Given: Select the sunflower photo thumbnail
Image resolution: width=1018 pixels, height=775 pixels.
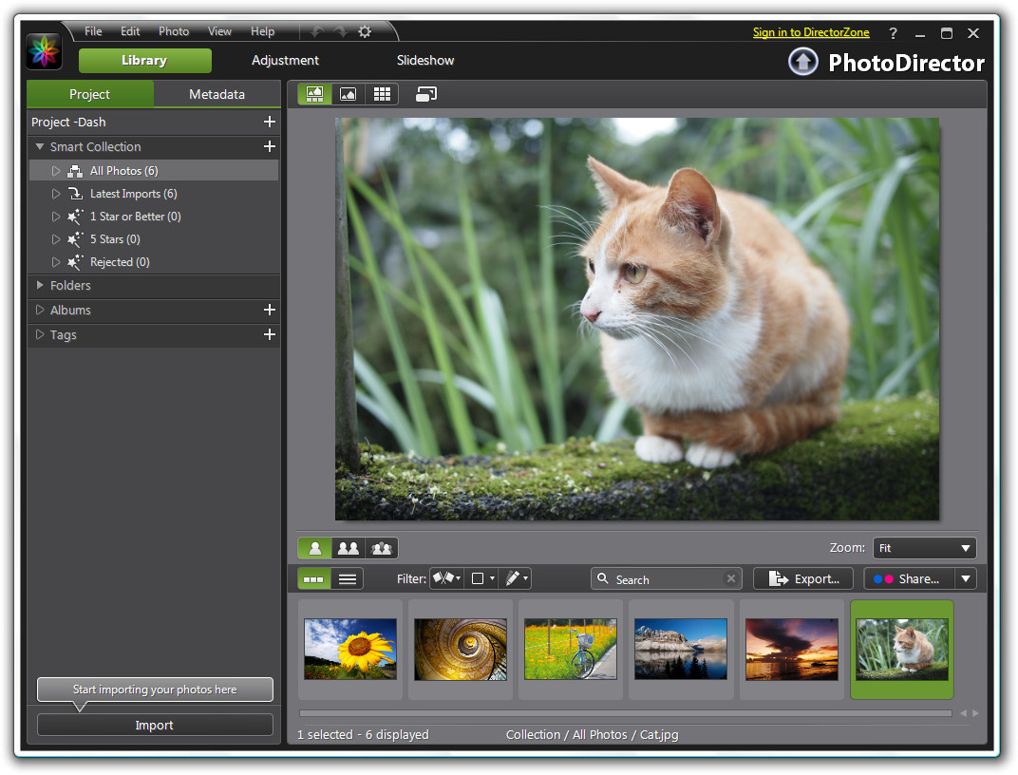Looking at the screenshot, I should [350, 649].
